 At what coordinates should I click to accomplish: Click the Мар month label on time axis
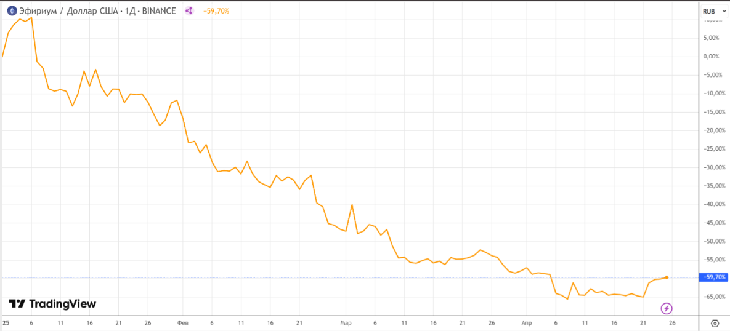tap(346, 322)
